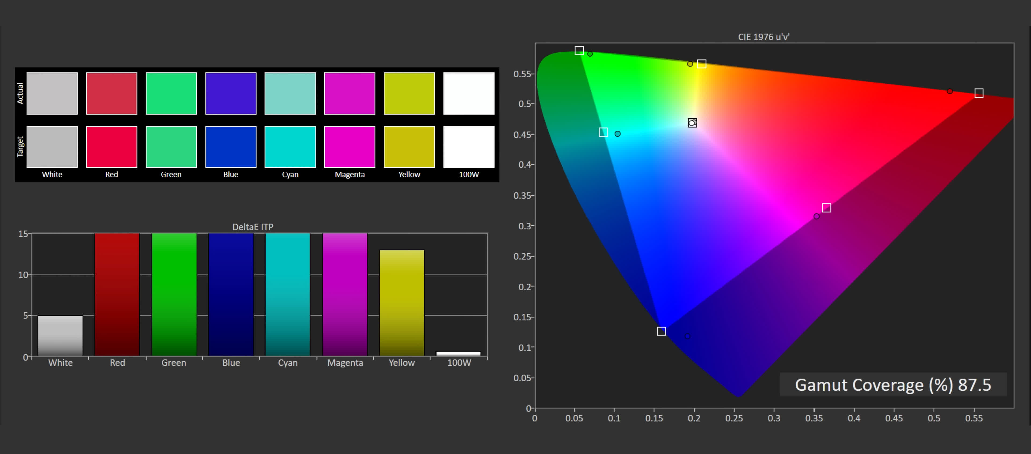The image size is (1031, 454).
Task: Click the blue target square marker in CIE chart
Action: point(662,331)
